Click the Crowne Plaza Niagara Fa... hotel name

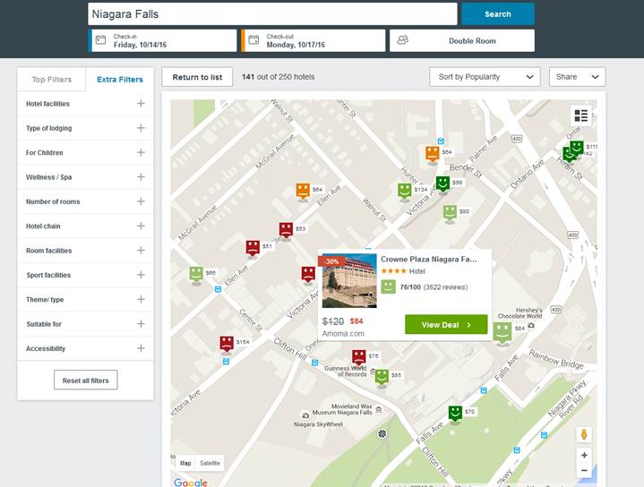click(x=429, y=259)
